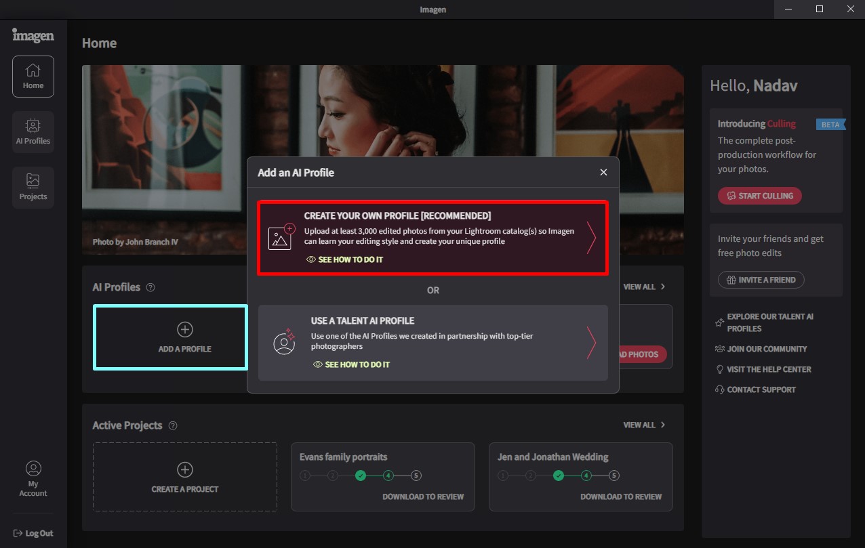
Task: Click the headset Contact Support icon
Action: tap(719, 389)
